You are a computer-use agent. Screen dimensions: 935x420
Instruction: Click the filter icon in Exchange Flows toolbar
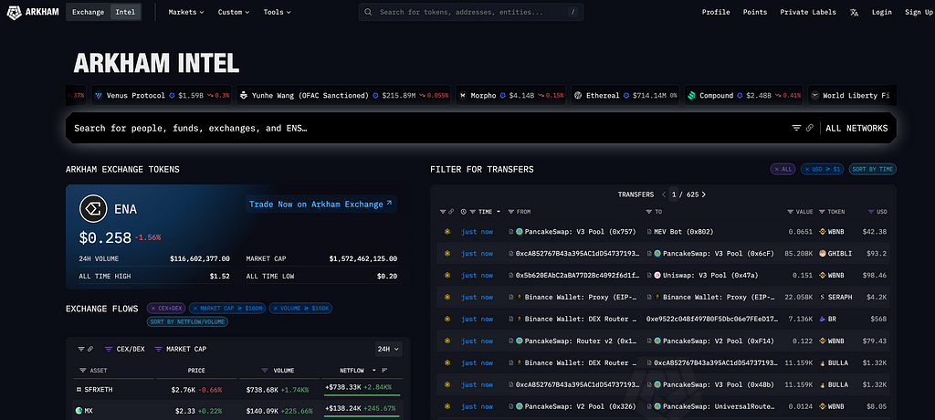click(x=81, y=349)
